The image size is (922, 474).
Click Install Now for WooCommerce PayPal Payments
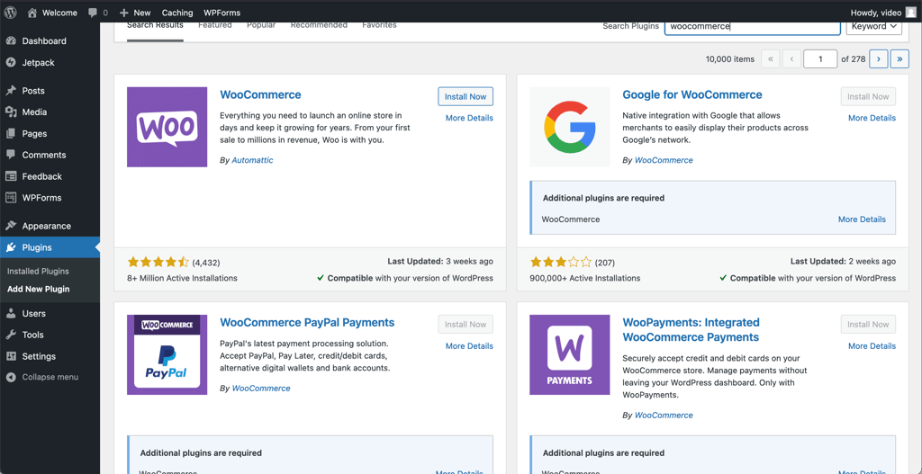466,324
